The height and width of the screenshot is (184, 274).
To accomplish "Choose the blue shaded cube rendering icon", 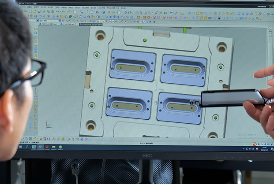I will pyautogui.click(x=103, y=12).
